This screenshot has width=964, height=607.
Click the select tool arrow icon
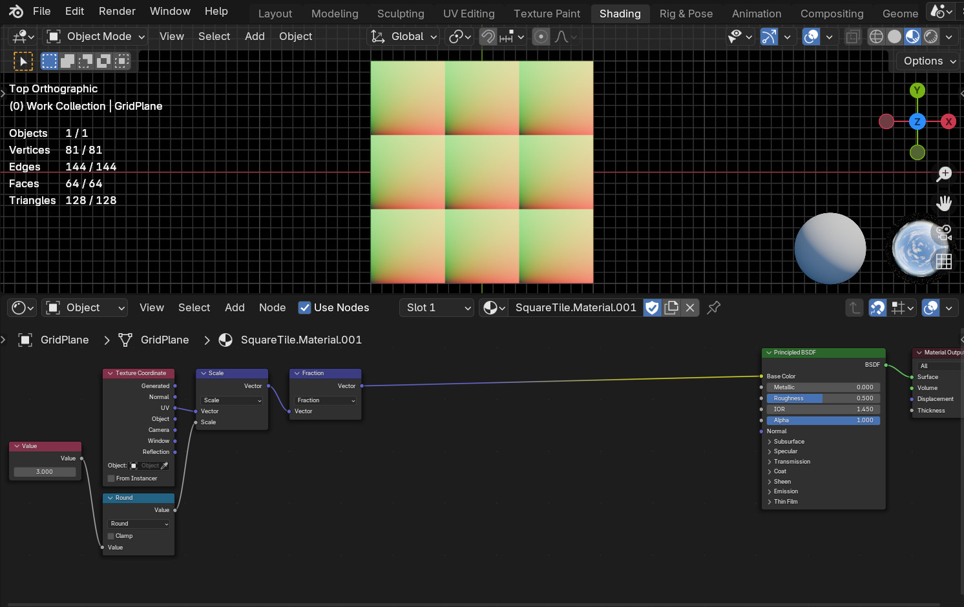point(23,61)
